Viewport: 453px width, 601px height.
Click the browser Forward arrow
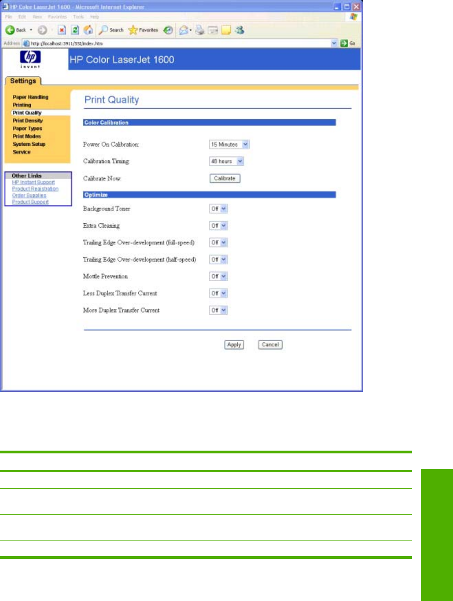[x=42, y=30]
